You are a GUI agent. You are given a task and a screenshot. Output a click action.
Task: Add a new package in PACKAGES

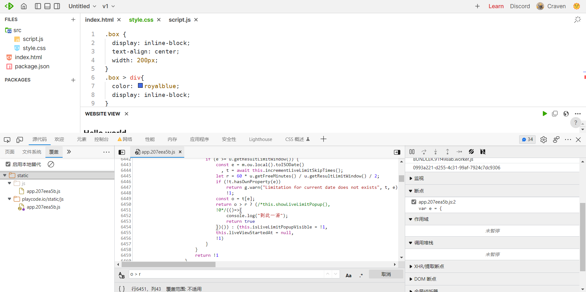[73, 80]
